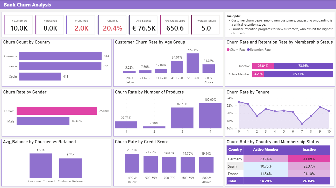Select the "499 & Below" credit score bar

pos(132,163)
